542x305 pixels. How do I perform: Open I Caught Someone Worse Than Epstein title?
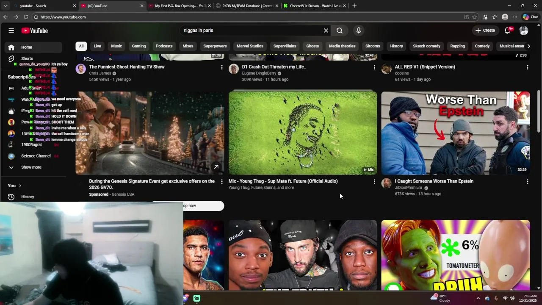point(434,181)
